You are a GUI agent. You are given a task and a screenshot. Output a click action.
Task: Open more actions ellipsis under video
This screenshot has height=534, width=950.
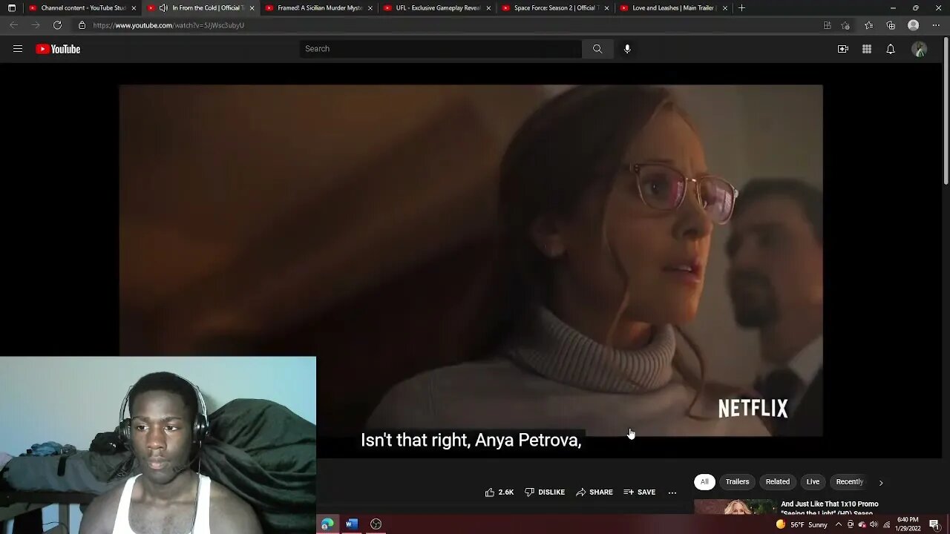[x=672, y=492]
